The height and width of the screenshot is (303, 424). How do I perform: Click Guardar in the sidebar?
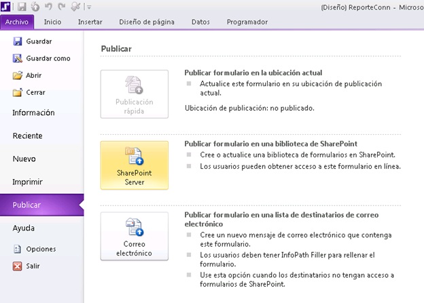(x=38, y=41)
